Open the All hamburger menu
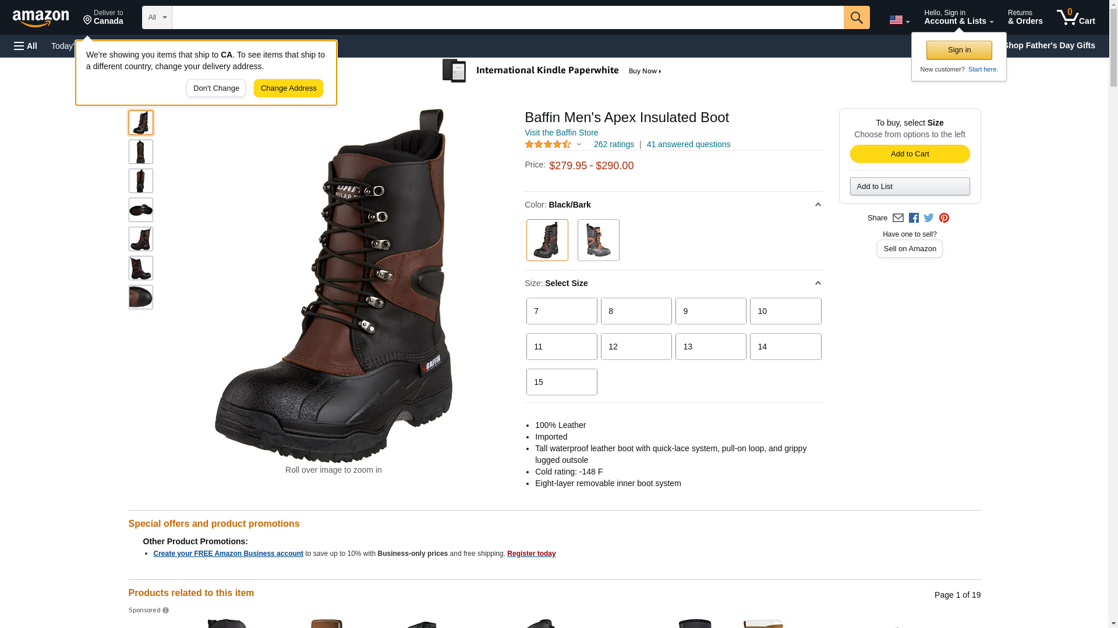 [x=26, y=46]
